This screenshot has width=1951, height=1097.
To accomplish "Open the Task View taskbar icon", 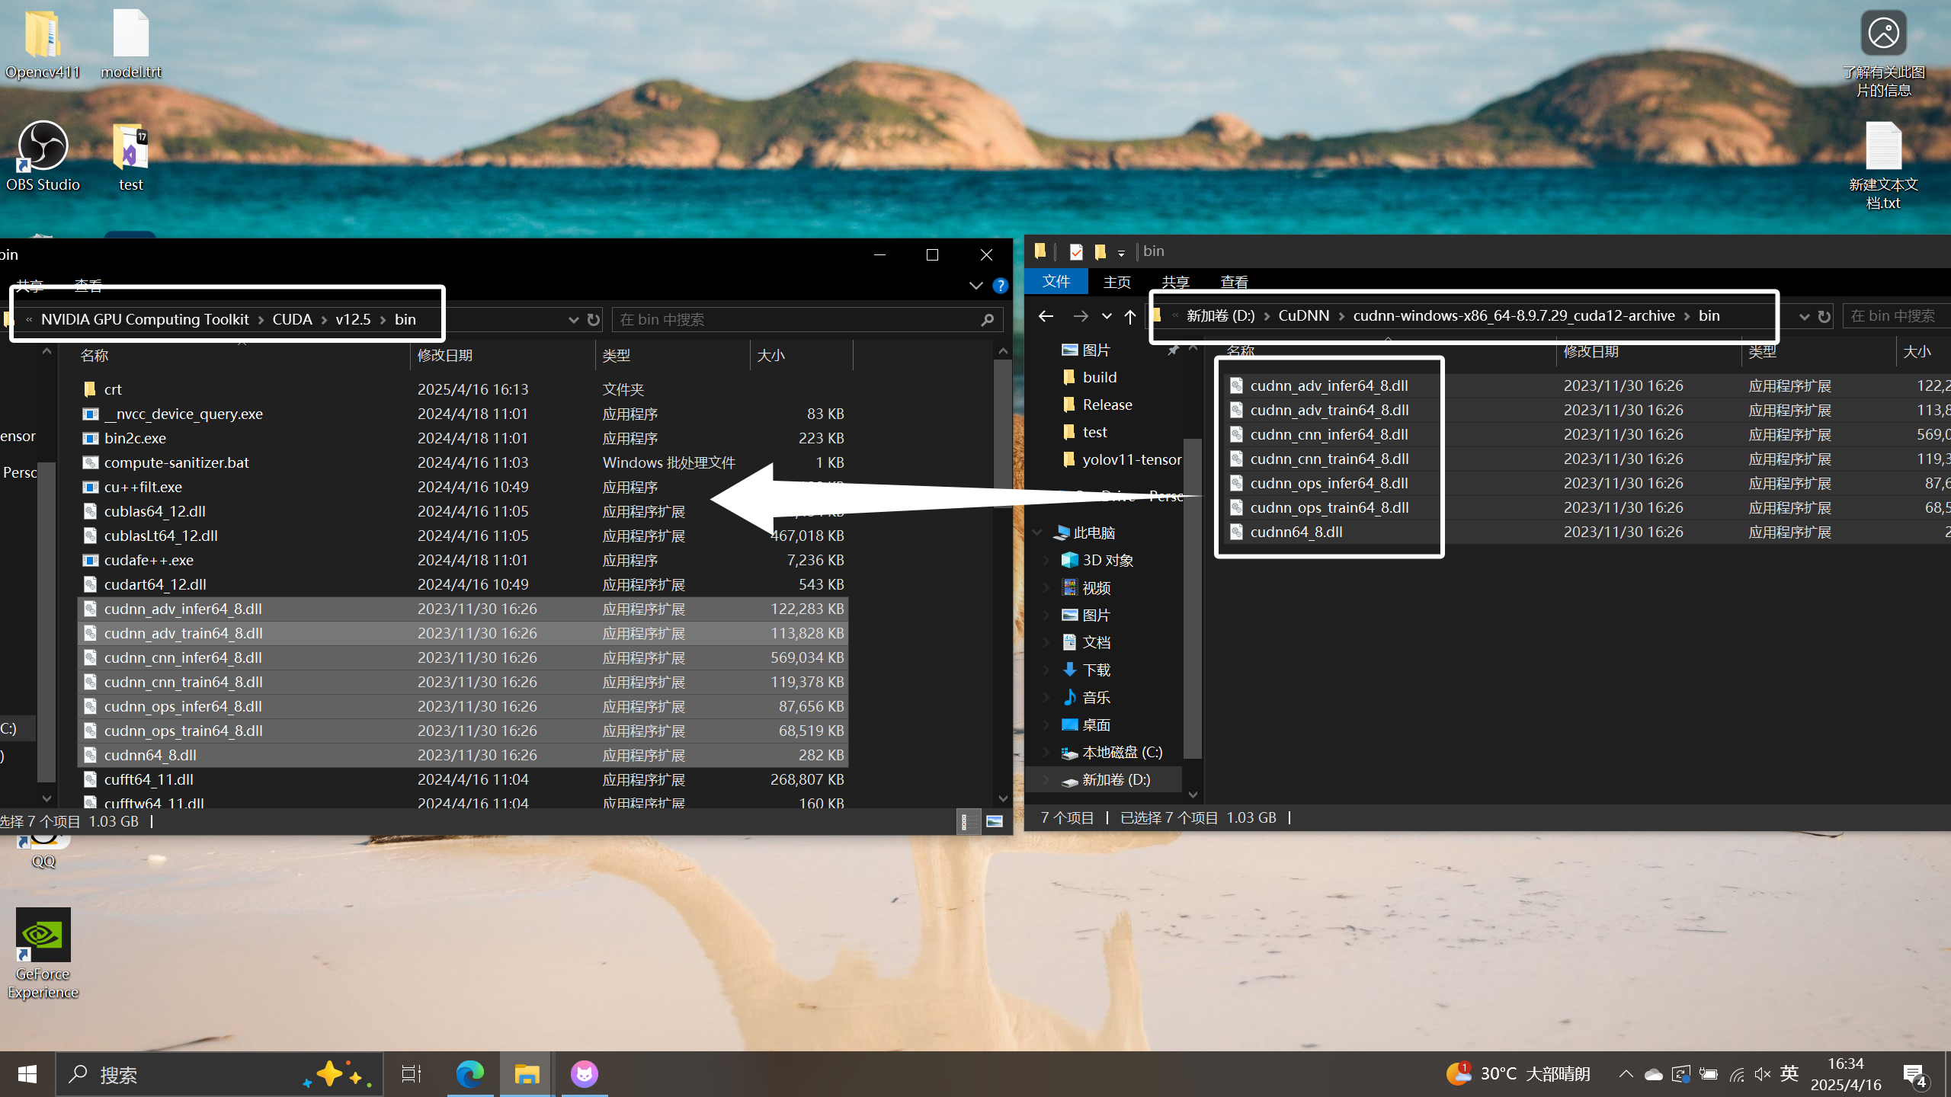I will 411,1074.
